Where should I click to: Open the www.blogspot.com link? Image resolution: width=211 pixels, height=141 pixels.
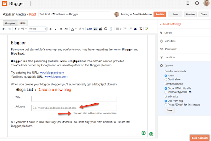pyautogui.click(x=52, y=73)
